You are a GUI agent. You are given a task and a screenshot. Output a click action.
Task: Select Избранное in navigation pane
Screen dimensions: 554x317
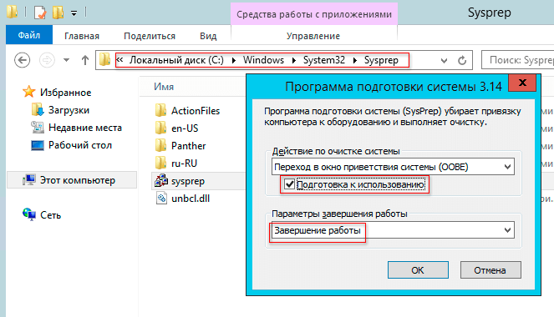click(65, 93)
